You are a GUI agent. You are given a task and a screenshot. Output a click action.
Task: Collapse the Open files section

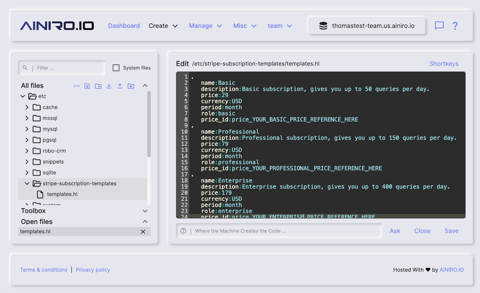point(145,222)
